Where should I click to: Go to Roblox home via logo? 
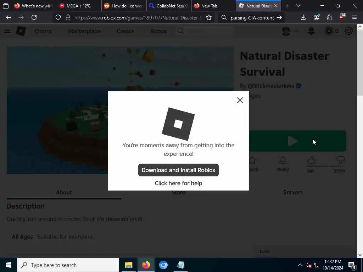click(21, 31)
